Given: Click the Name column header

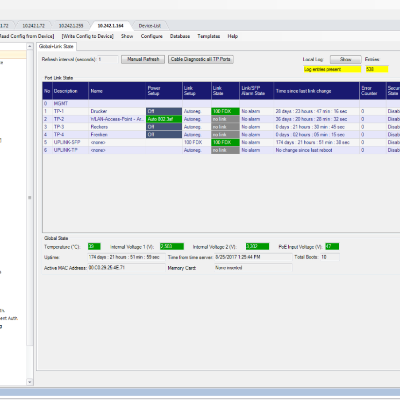Looking at the screenshot, I should point(117,91).
